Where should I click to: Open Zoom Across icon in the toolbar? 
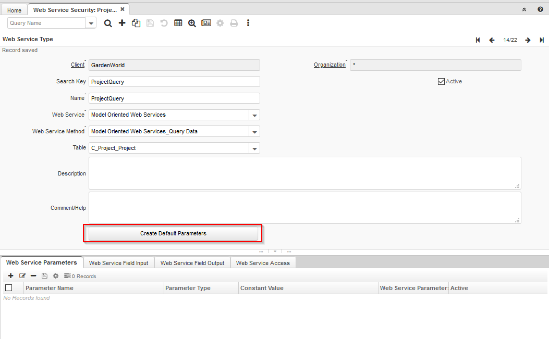coord(192,23)
